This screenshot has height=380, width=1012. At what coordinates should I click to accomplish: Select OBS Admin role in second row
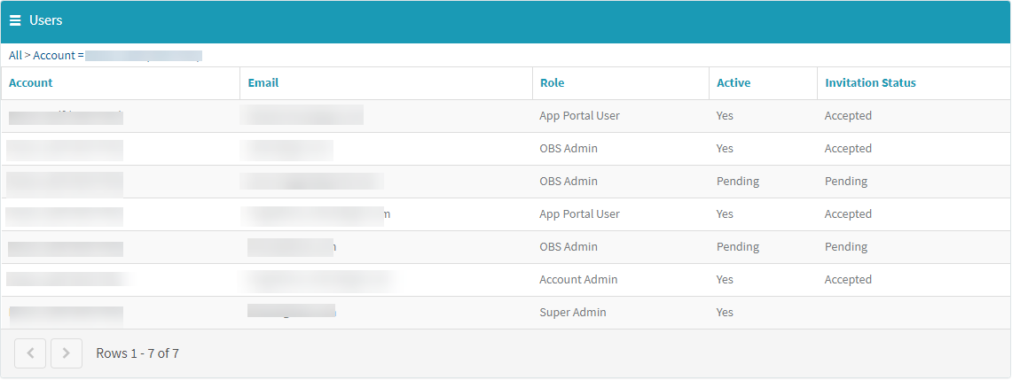pos(569,149)
